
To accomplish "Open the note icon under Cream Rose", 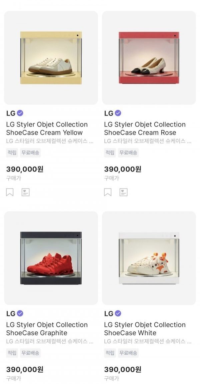I will [x=124, y=192].
